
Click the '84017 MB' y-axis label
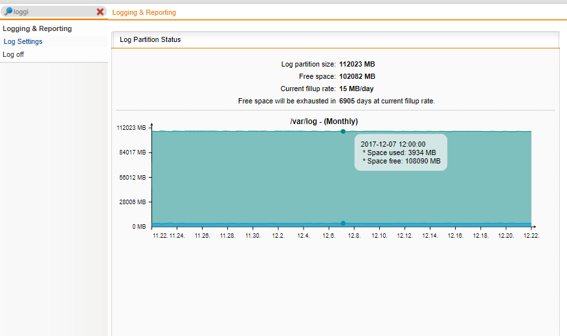[133, 152]
